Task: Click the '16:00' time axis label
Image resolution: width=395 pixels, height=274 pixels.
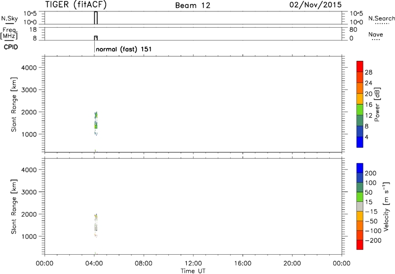Action: pyautogui.click(x=242, y=264)
